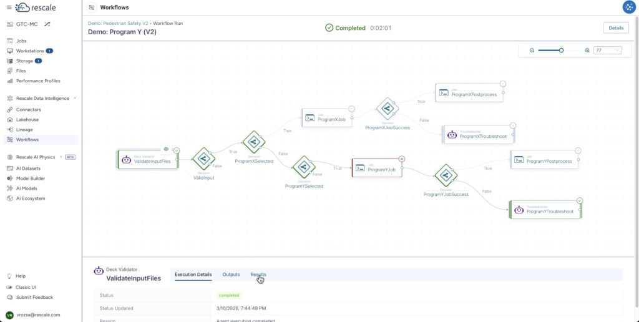Select the ProgramXTroubleshoot node

tap(479, 135)
